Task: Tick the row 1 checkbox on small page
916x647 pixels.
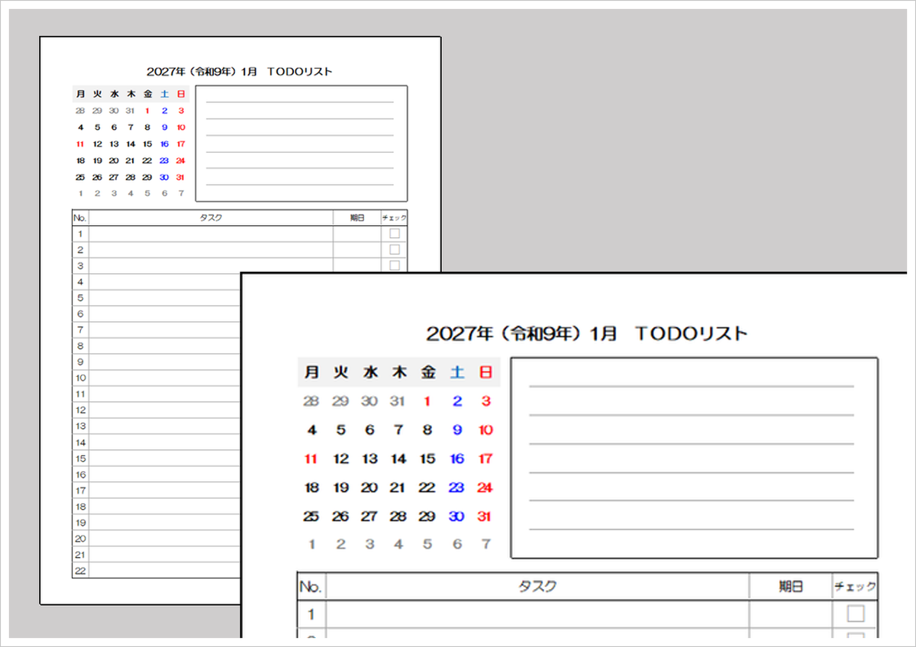Action: point(395,233)
